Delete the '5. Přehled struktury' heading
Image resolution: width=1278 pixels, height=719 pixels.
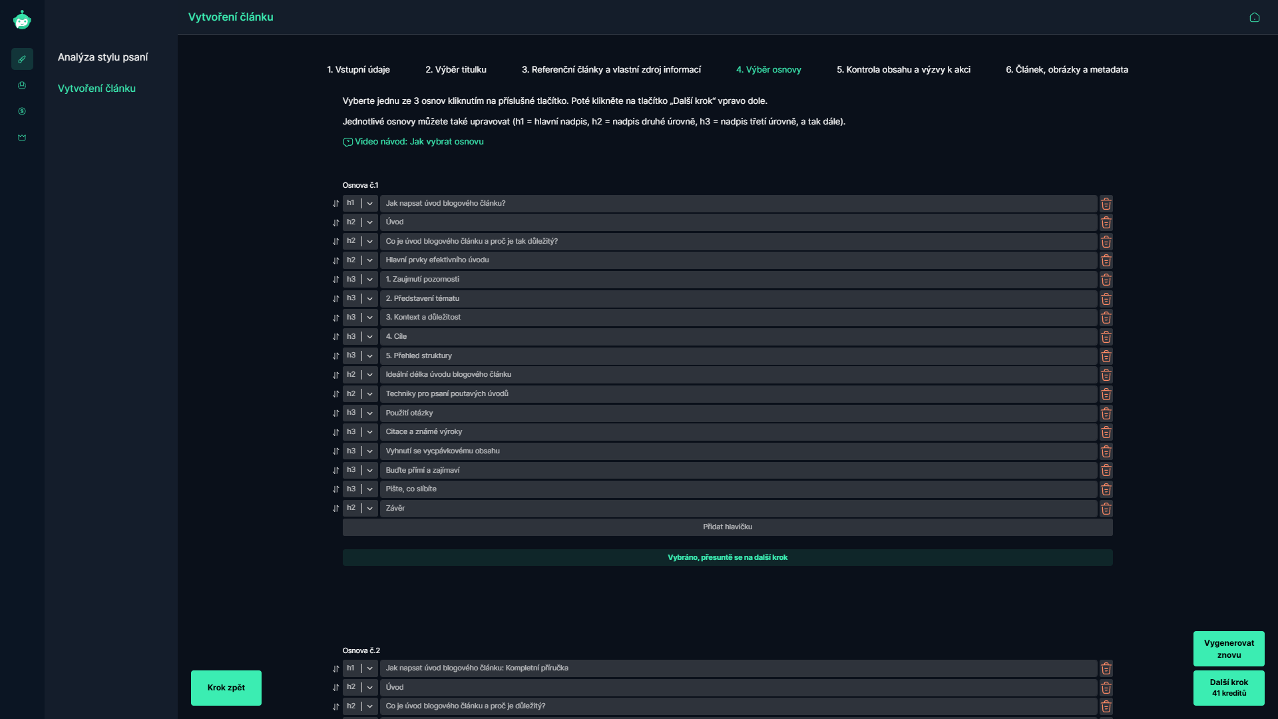[x=1106, y=356]
